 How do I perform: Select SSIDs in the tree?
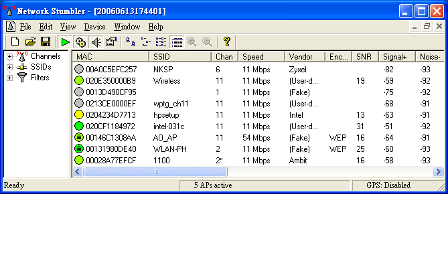pyautogui.click(x=41, y=67)
